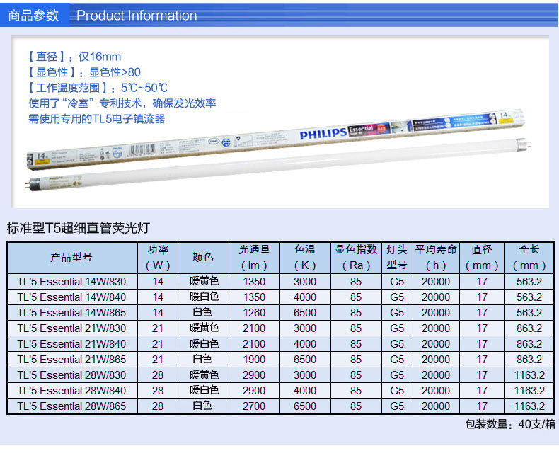Select the TL'5 Essential 28W/865 cell
The height and width of the screenshot is (463, 559).
72,406
